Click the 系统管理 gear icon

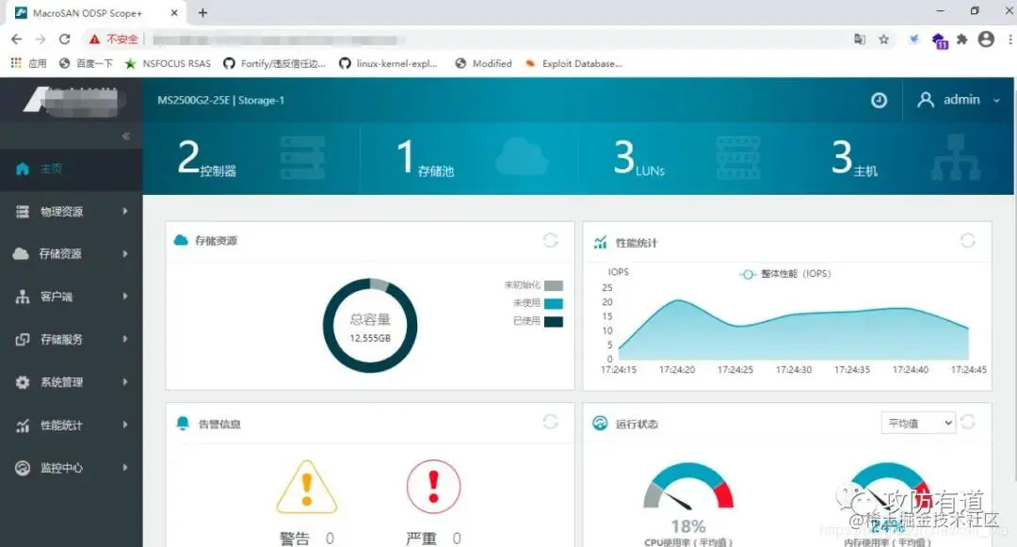23,382
